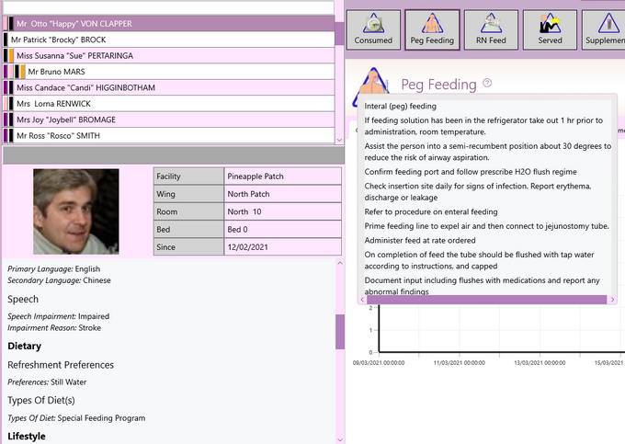Select resident Miss Susanna "Sue" PERTARINGA

tap(168, 55)
